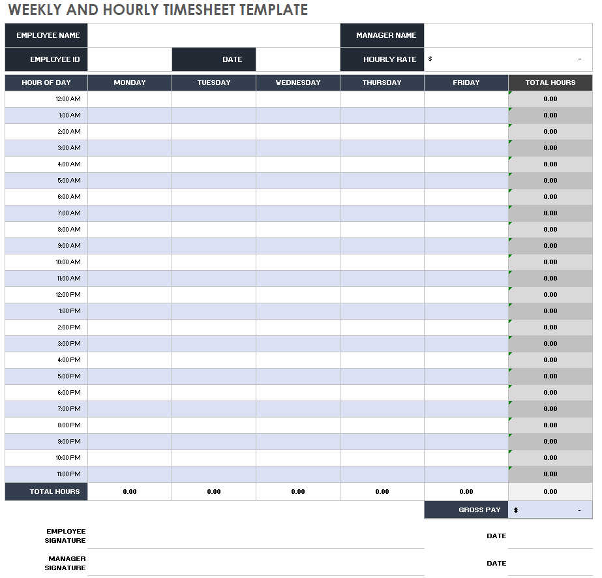
Task: Click the Total Hours column header
Action: [550, 83]
